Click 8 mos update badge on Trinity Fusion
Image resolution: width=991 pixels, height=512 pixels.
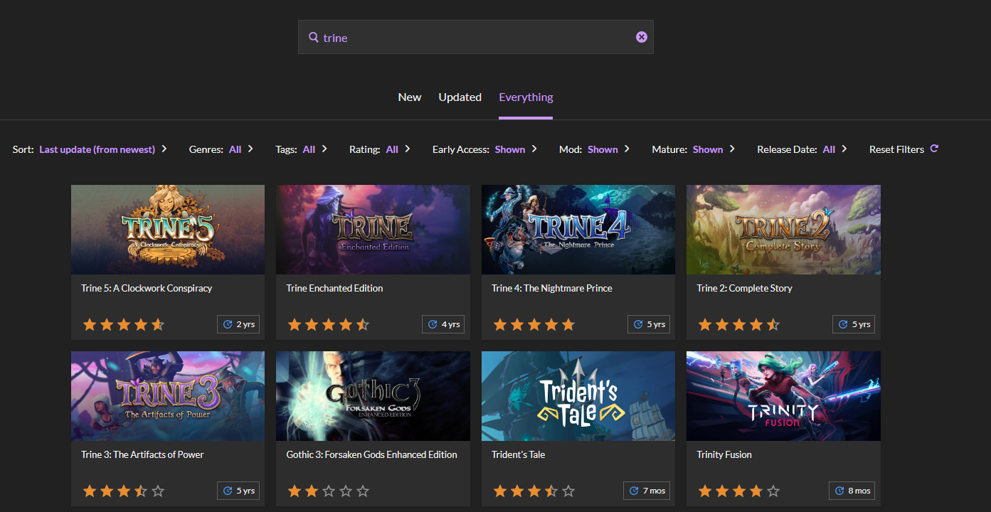pyautogui.click(x=852, y=491)
